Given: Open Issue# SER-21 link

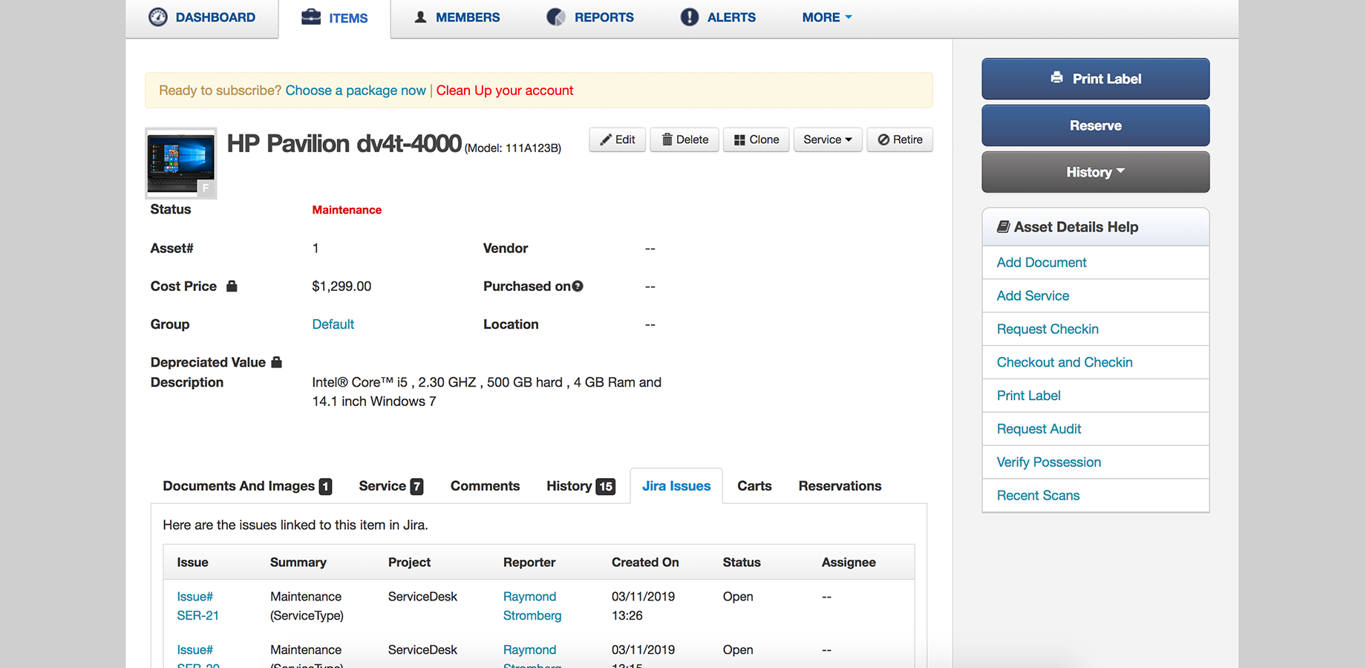Looking at the screenshot, I should (197, 606).
